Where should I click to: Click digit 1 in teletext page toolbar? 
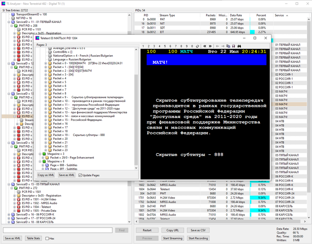pyautogui.click(x=143, y=46)
